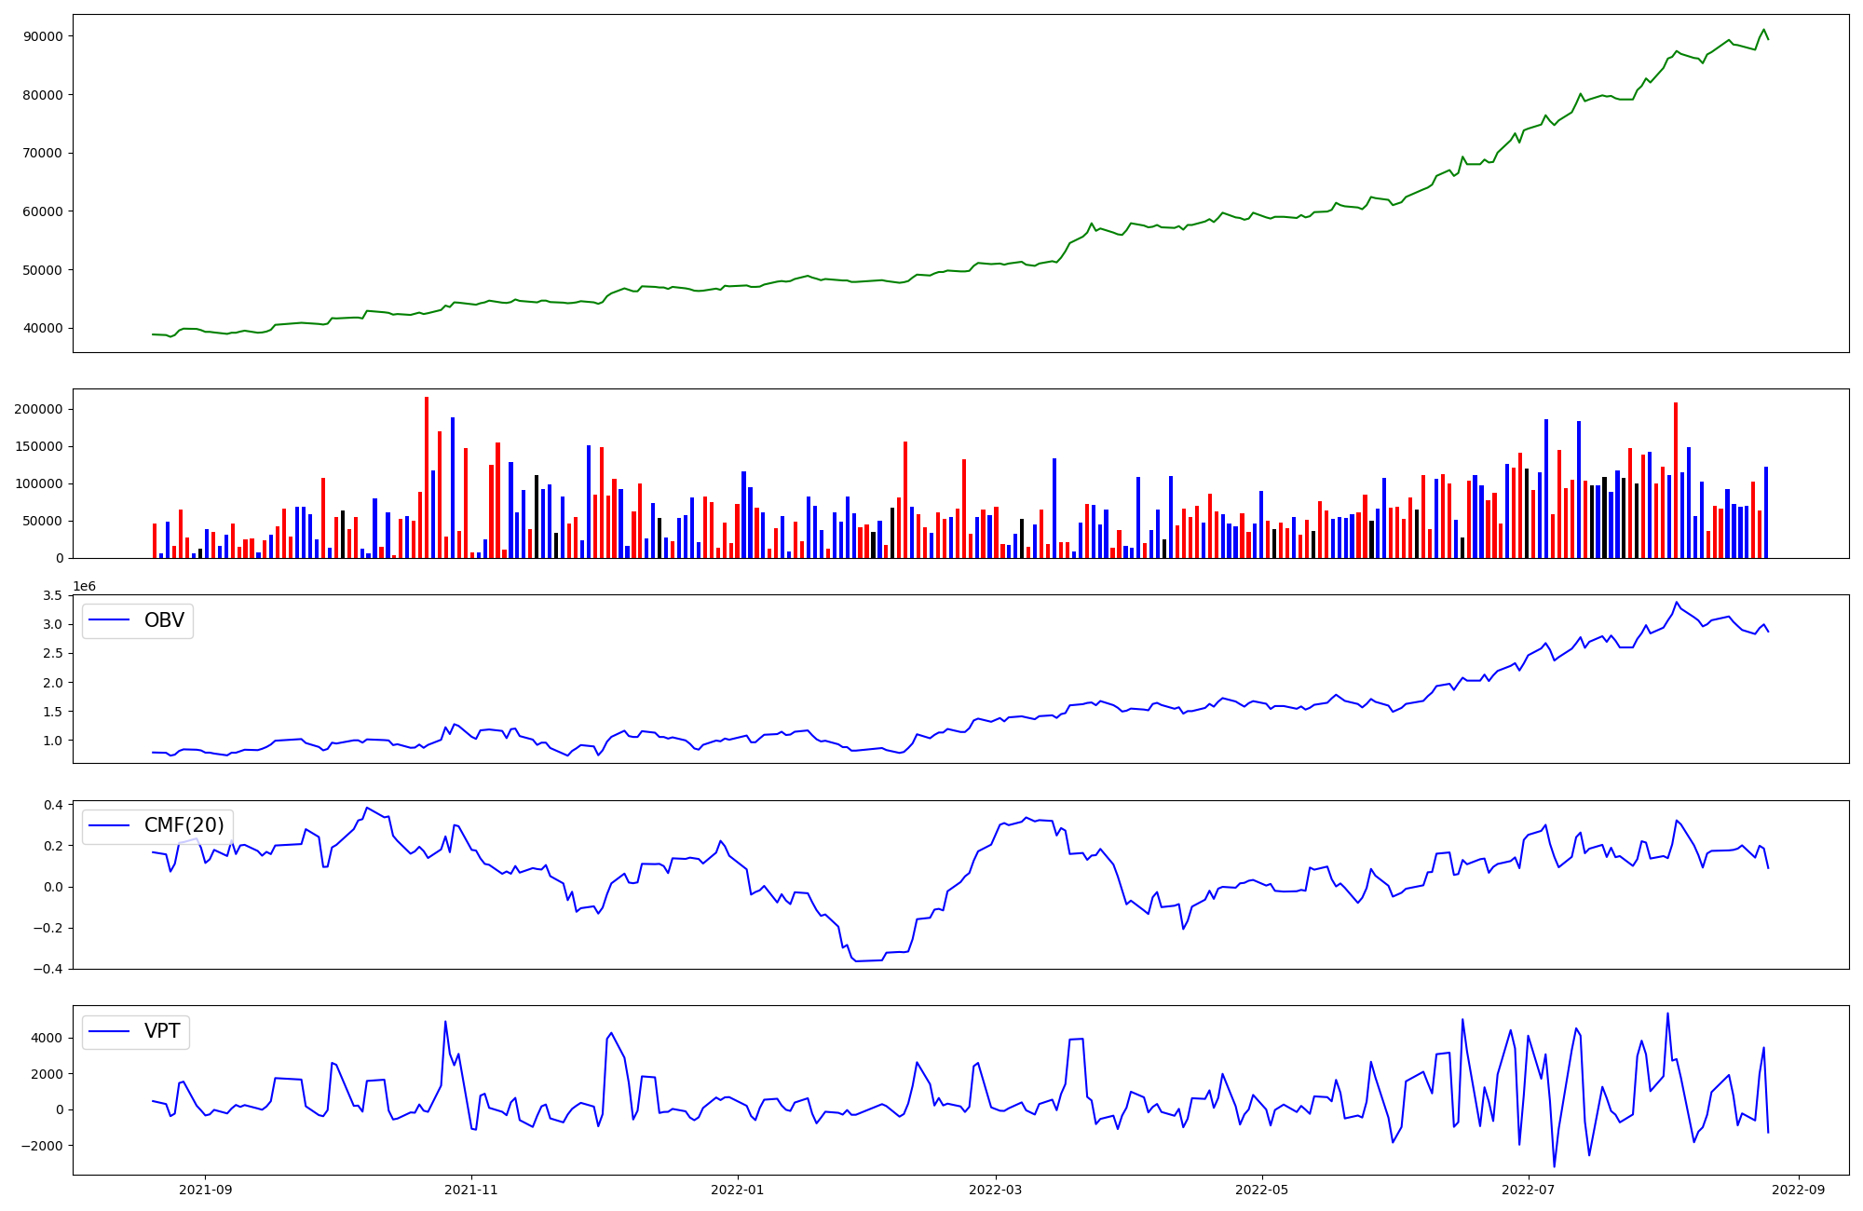Click the 200000 volume axis label
Image resolution: width=1863 pixels, height=1211 pixels.
pyautogui.click(x=39, y=409)
